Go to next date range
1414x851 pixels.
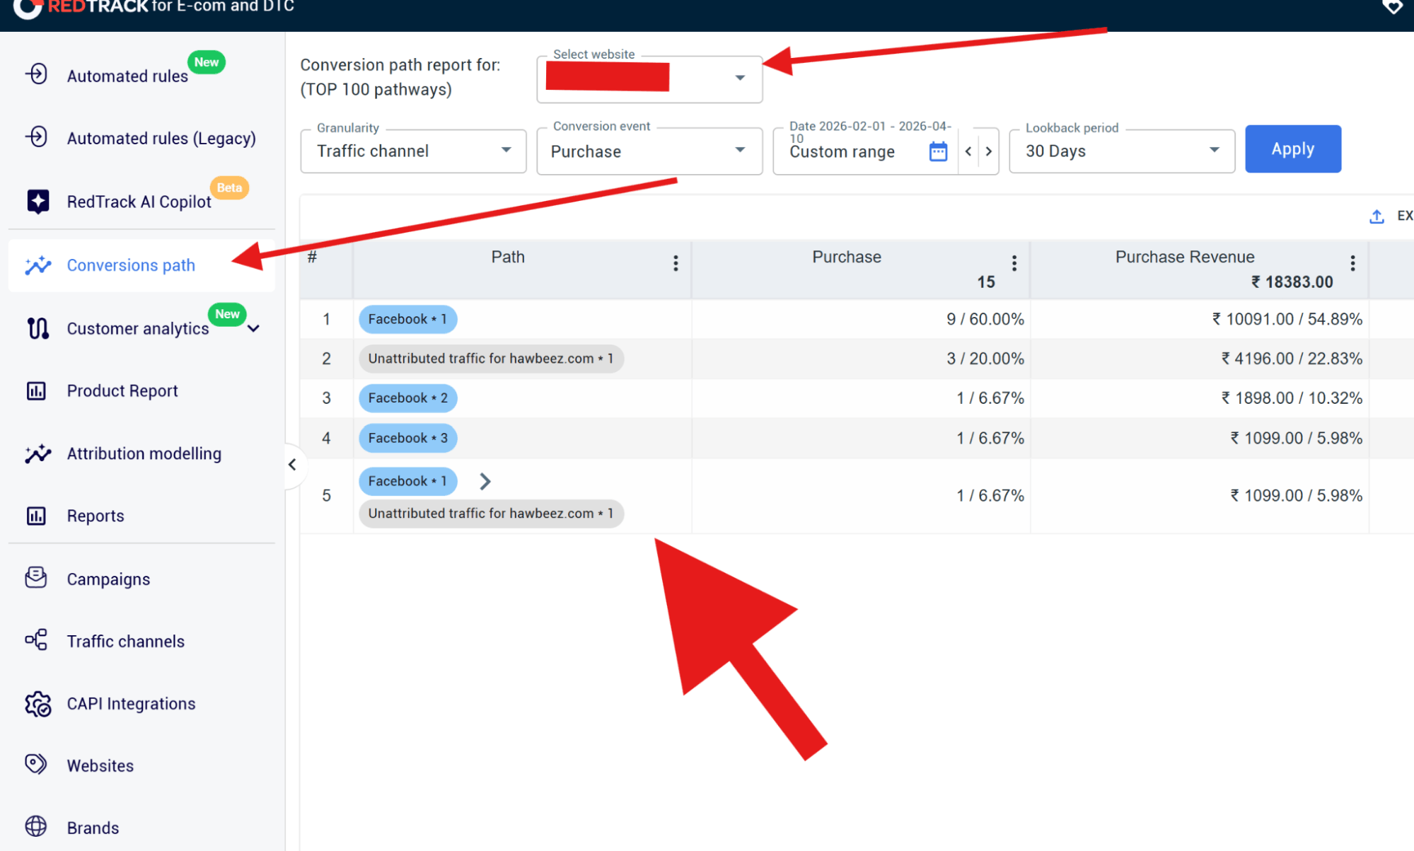click(x=989, y=151)
